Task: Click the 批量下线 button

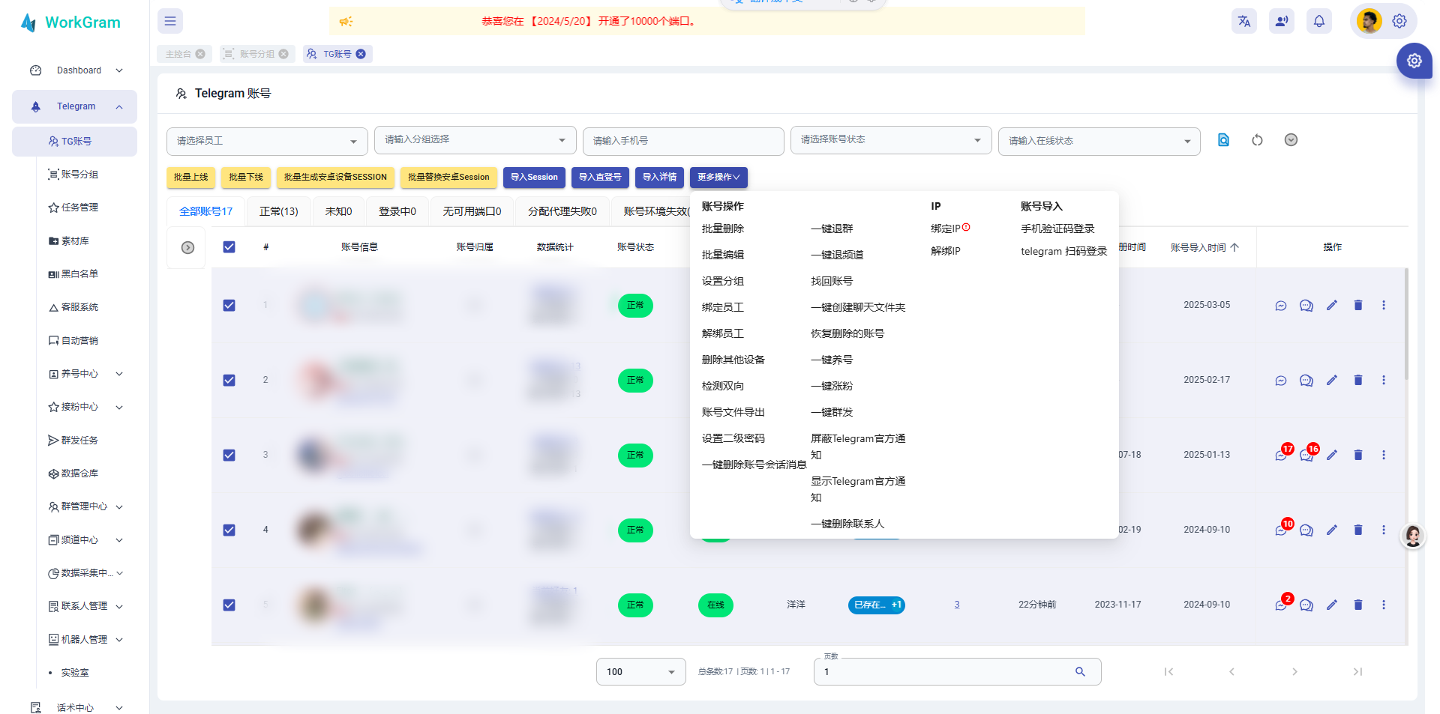Action: tap(245, 177)
